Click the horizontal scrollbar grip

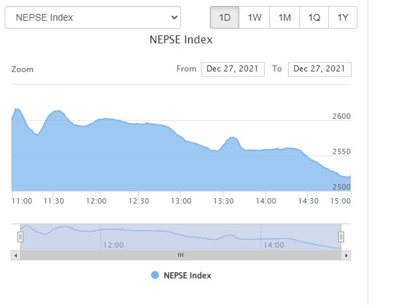coord(180,255)
